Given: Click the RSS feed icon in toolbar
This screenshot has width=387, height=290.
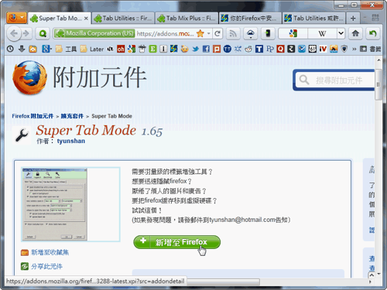Looking at the screenshot, I should pyautogui.click(x=233, y=33).
